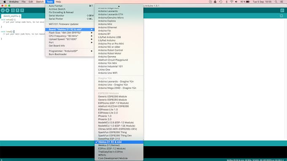Click Get Board Info
Screen dimensions: 287x161
click(70, 46)
